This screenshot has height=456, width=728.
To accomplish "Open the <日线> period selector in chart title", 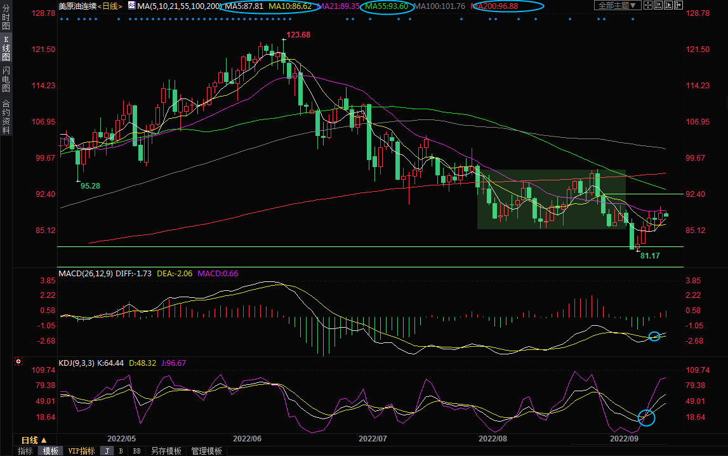I will 112,6.
